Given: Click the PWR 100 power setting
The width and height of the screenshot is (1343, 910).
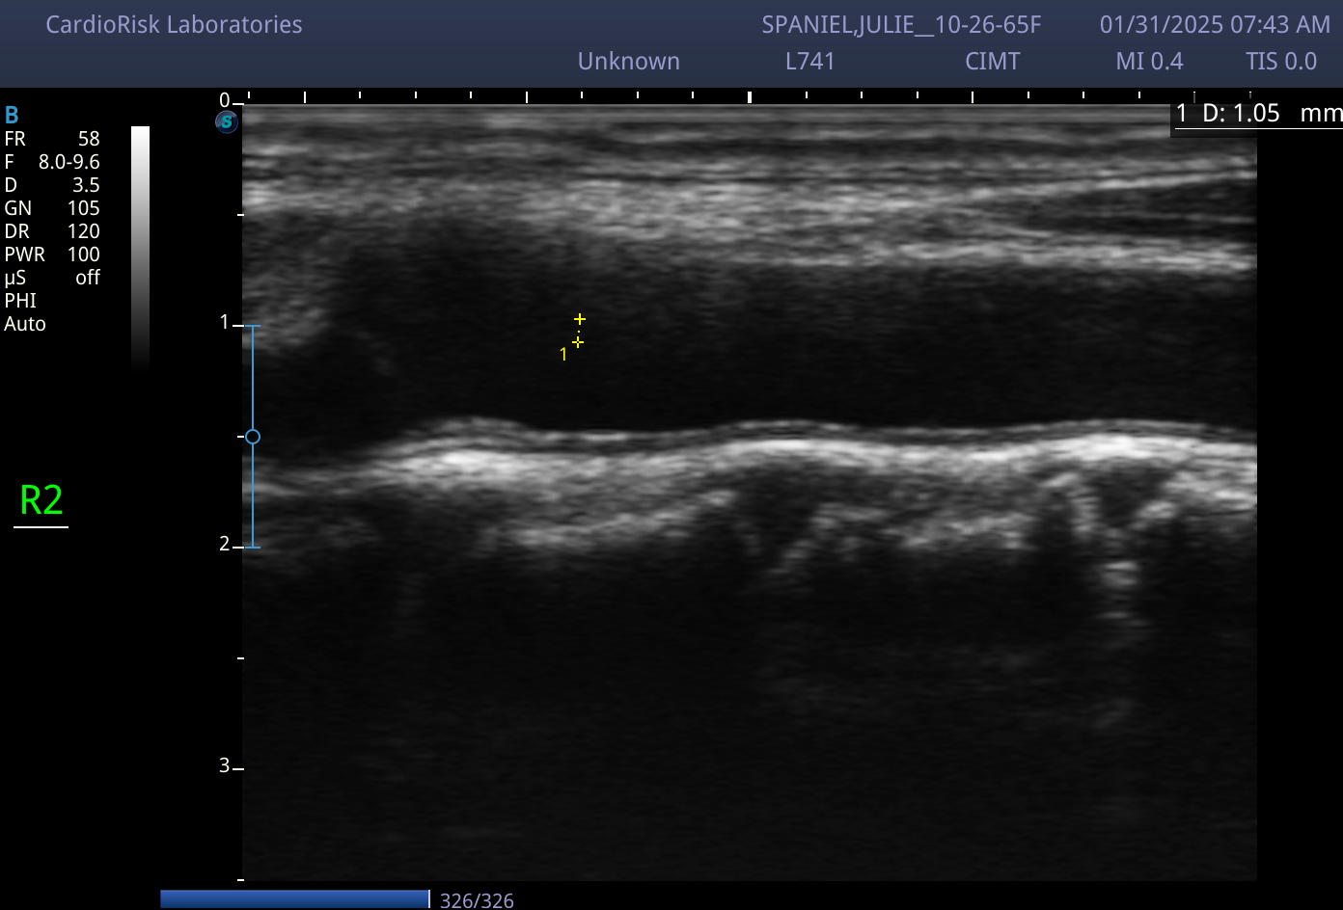Looking at the screenshot, I should click(x=52, y=254).
